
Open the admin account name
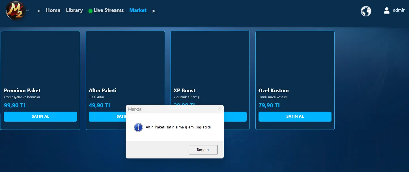[x=399, y=10]
